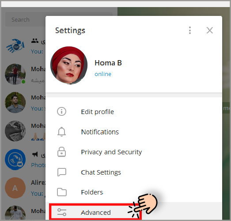The height and width of the screenshot is (221, 231).
Task: Click the Advanced sliders icon
Action: (61, 212)
